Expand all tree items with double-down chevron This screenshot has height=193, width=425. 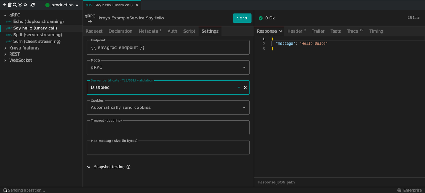click(x=20, y=5)
